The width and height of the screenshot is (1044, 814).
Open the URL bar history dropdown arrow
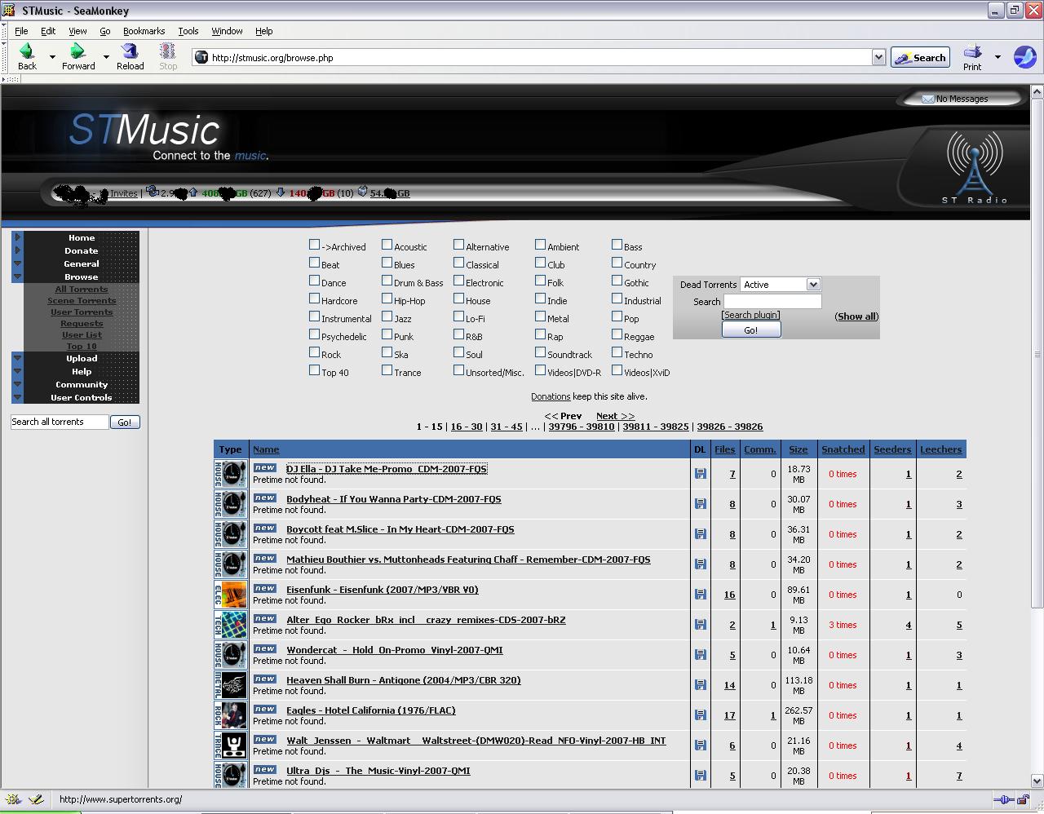878,57
